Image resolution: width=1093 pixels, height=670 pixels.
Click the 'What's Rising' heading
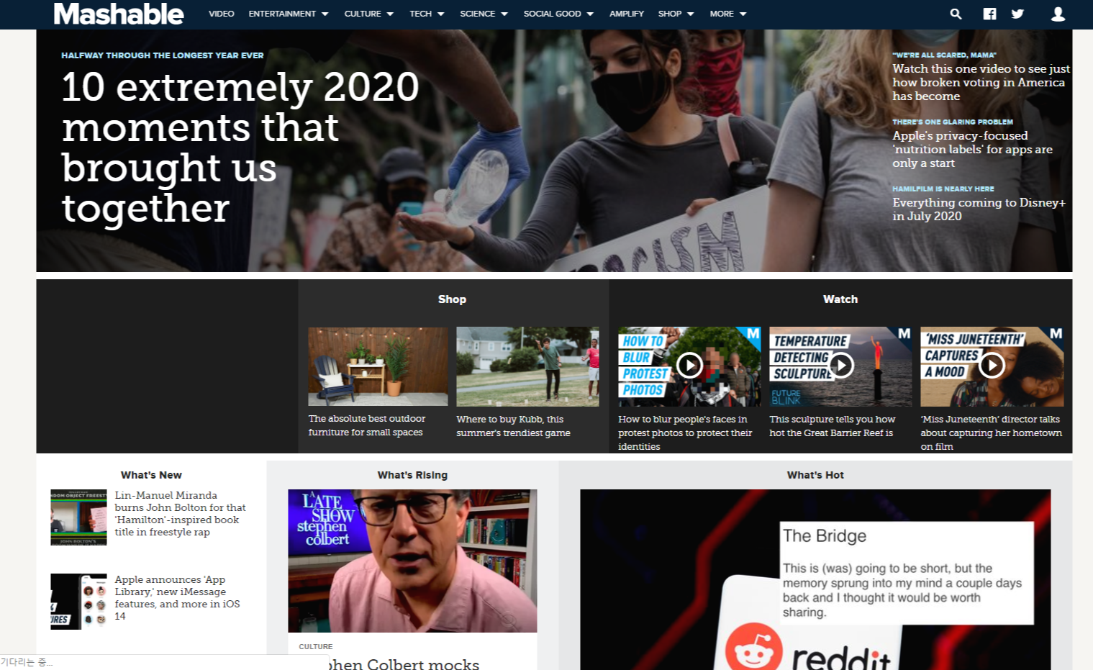(x=412, y=475)
